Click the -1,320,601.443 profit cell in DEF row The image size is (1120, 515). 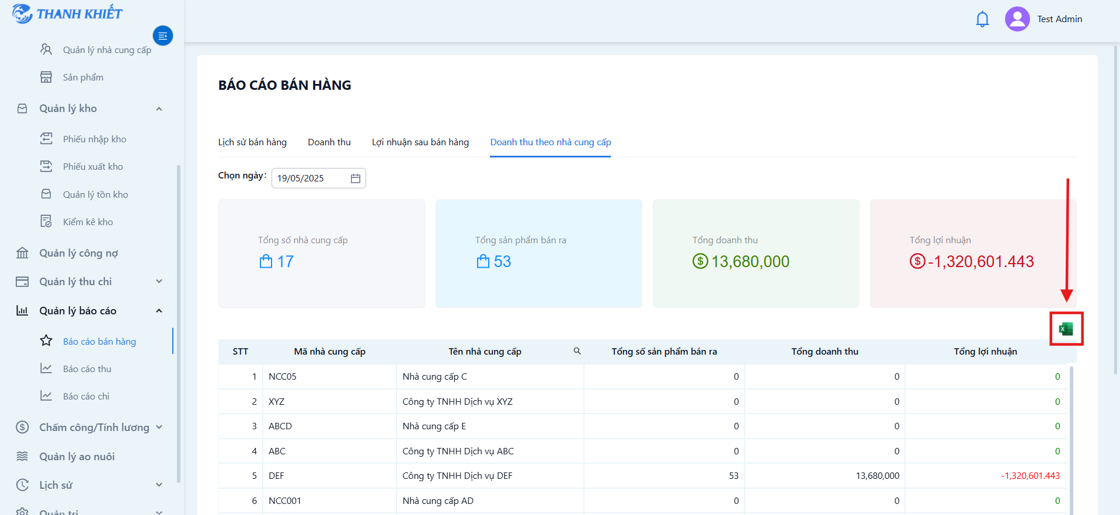985,475
